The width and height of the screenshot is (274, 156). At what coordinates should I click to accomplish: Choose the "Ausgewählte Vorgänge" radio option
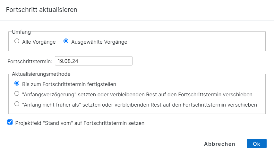pyautogui.click(x=66, y=41)
